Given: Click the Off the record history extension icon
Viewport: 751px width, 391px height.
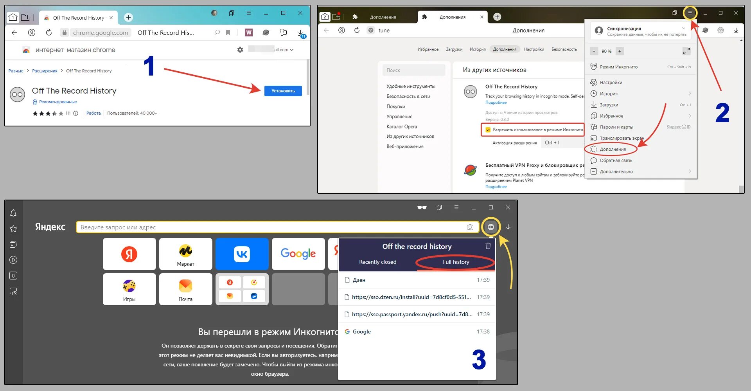Looking at the screenshot, I should [490, 227].
